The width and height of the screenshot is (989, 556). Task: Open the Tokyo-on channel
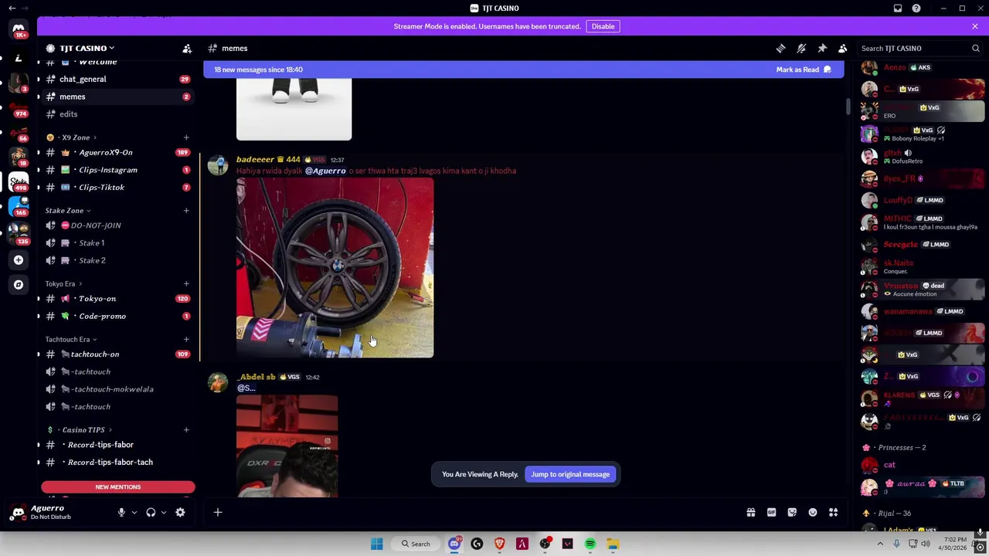click(117, 299)
